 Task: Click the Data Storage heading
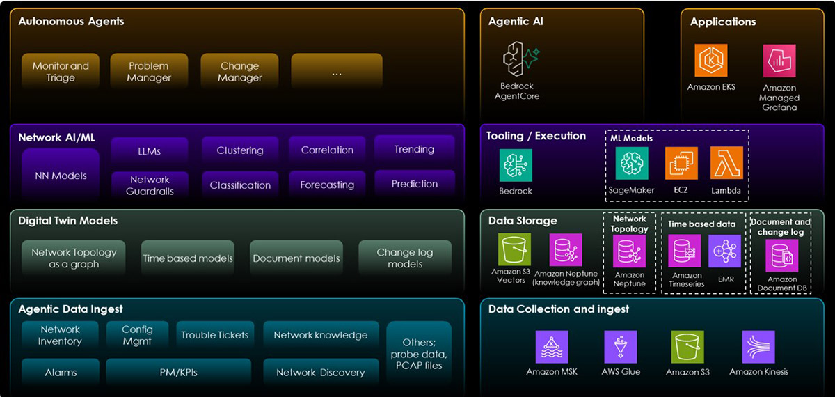coord(523,220)
